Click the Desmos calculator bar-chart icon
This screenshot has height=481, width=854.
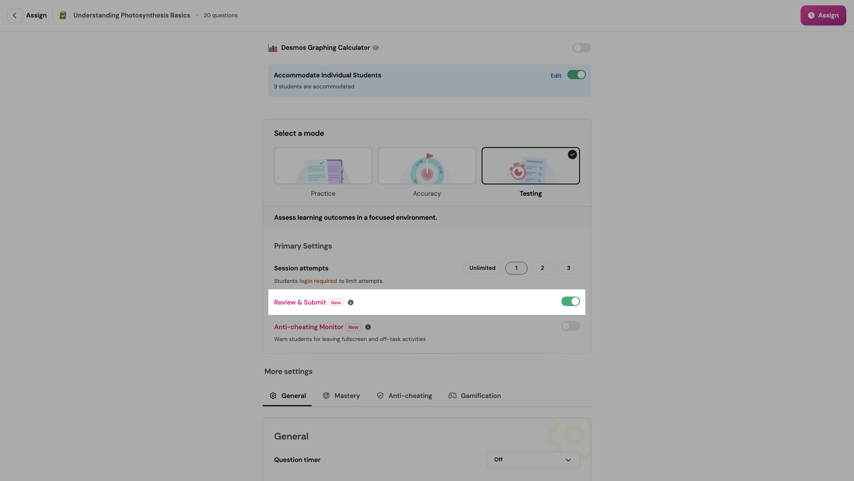(273, 48)
